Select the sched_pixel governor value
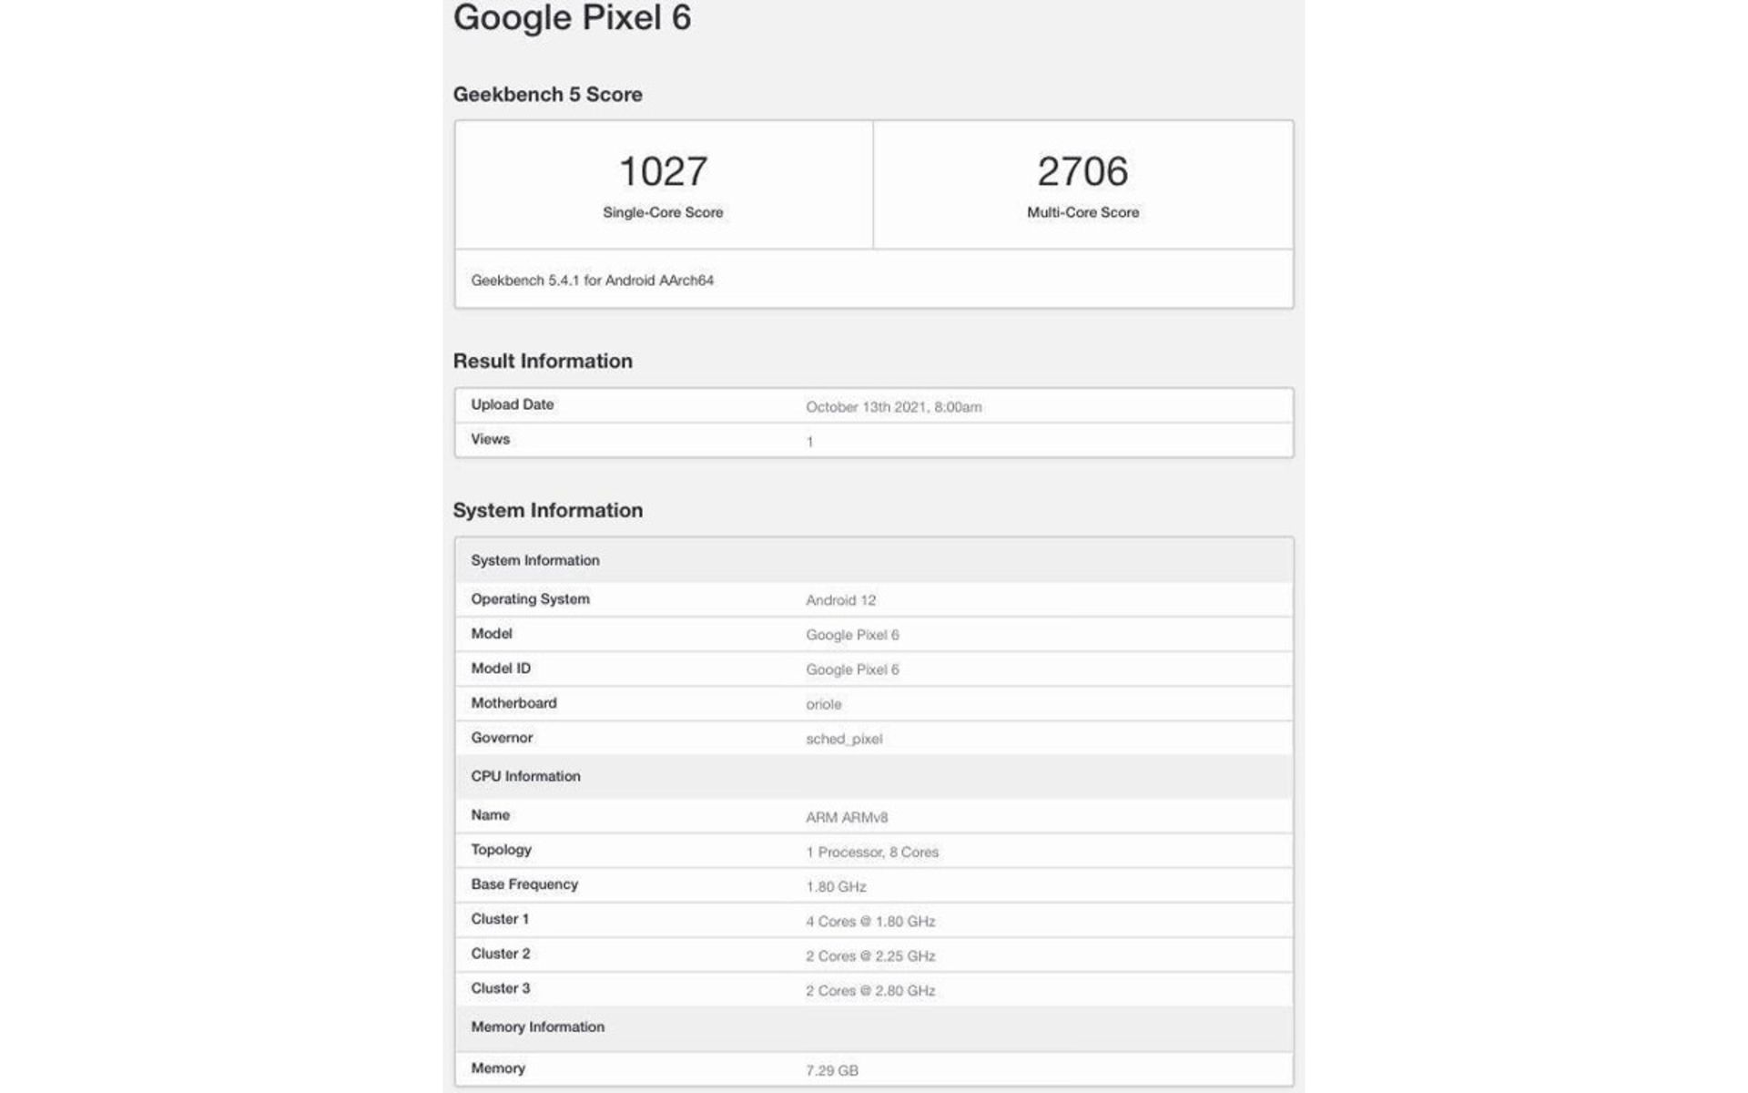Screen dimensions: 1748x1093 pyautogui.click(x=844, y=739)
